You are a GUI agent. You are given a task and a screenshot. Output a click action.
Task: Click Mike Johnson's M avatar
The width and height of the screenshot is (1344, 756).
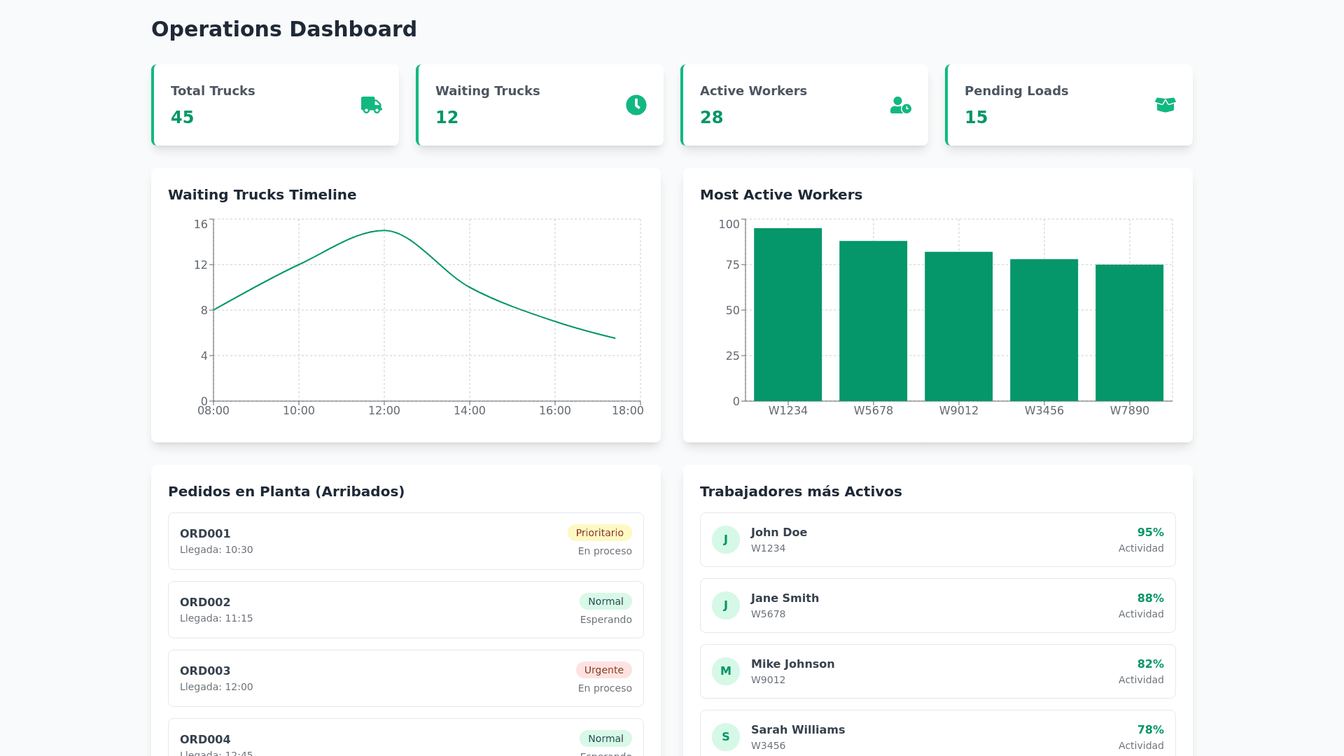coord(725,671)
